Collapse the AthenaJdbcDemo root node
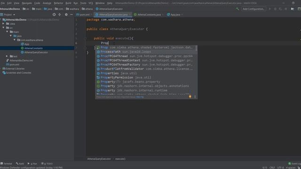 (x=0, y=20)
